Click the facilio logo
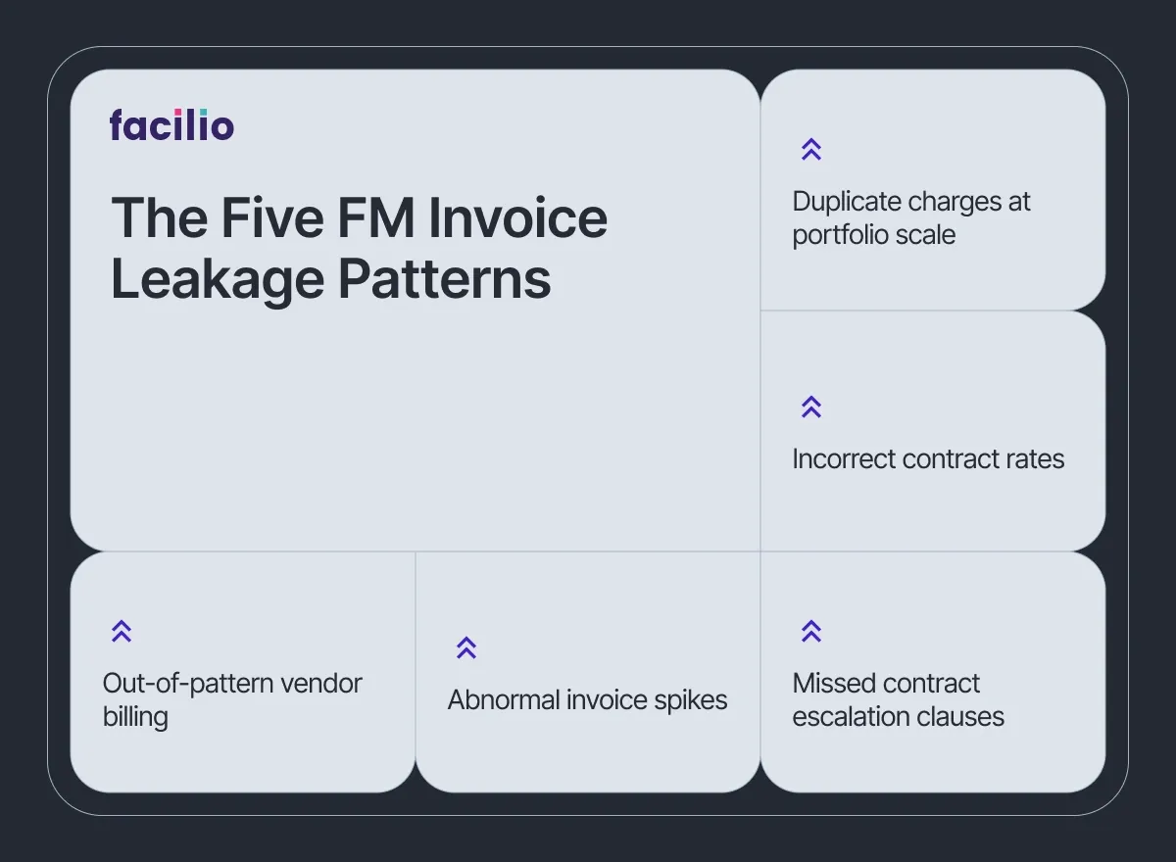Screen dimensions: 1176x862 tap(171, 125)
